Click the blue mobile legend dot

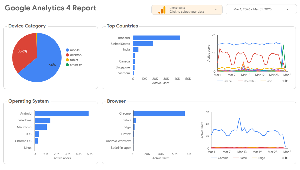tap(67, 50)
